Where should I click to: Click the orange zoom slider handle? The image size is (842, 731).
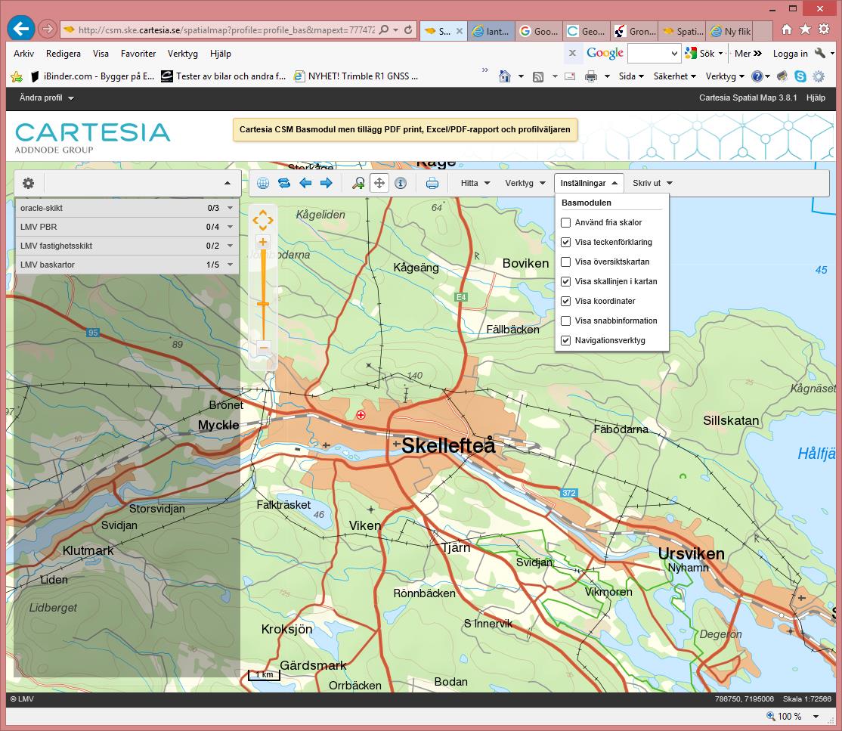(x=263, y=304)
